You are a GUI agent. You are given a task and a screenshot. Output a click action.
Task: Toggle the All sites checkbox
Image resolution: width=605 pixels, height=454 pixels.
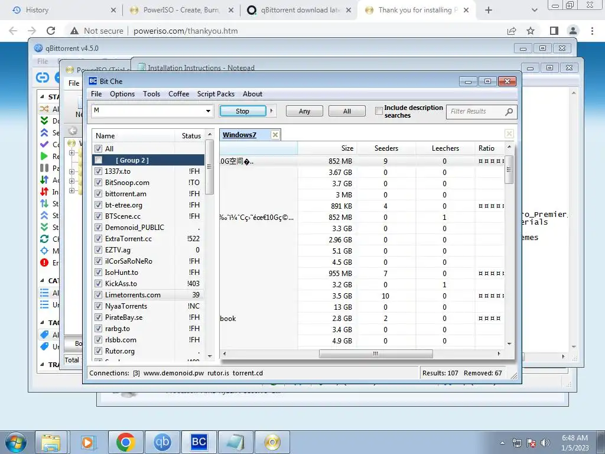(x=99, y=148)
